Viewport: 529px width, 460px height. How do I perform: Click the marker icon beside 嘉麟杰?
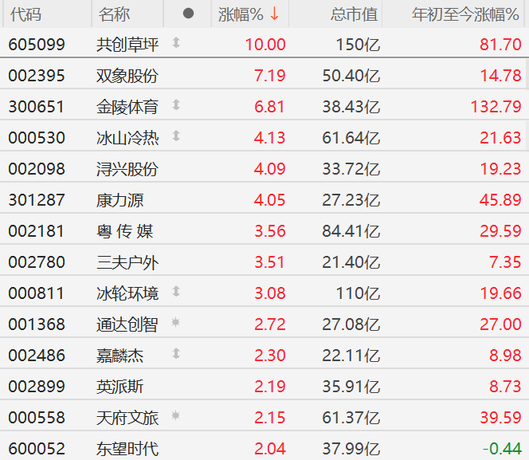click(x=176, y=353)
